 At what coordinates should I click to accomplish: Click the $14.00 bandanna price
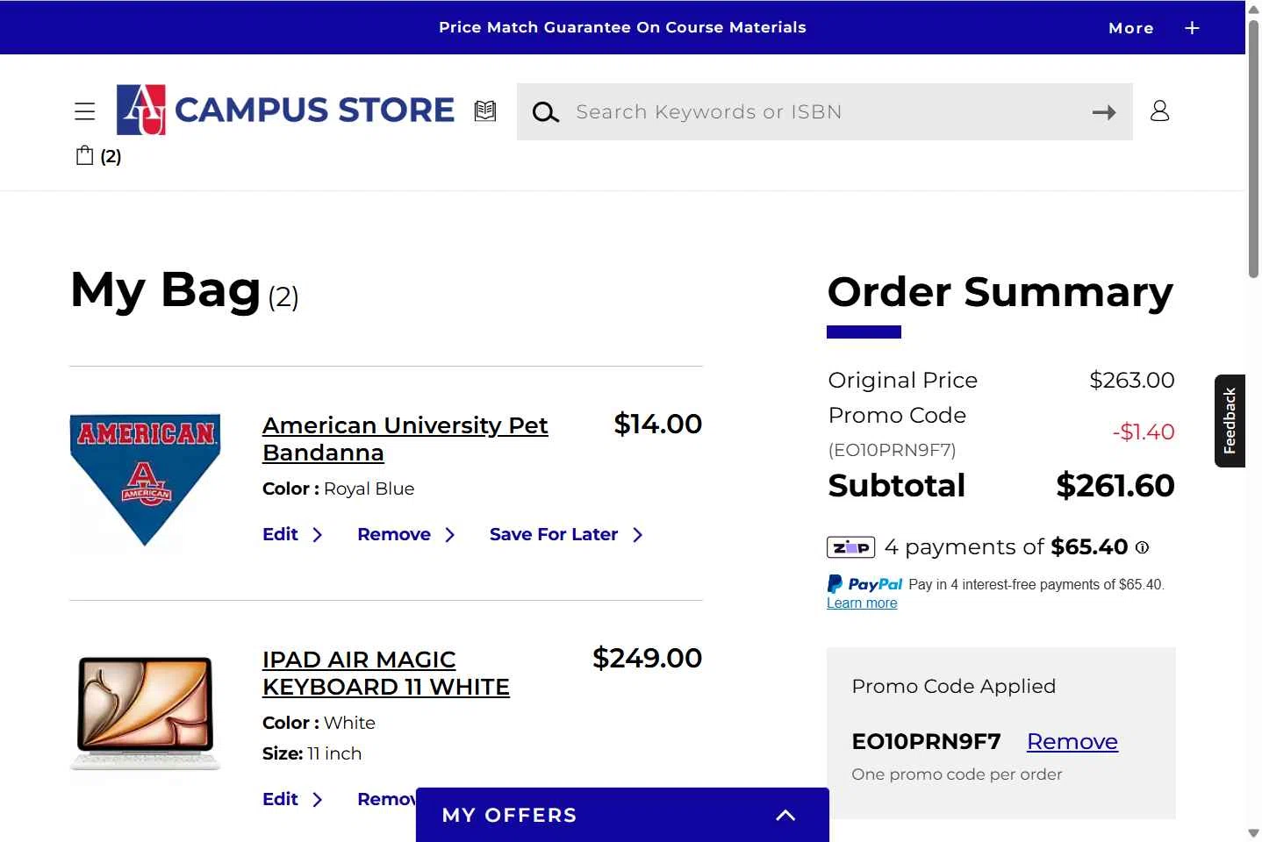658,424
